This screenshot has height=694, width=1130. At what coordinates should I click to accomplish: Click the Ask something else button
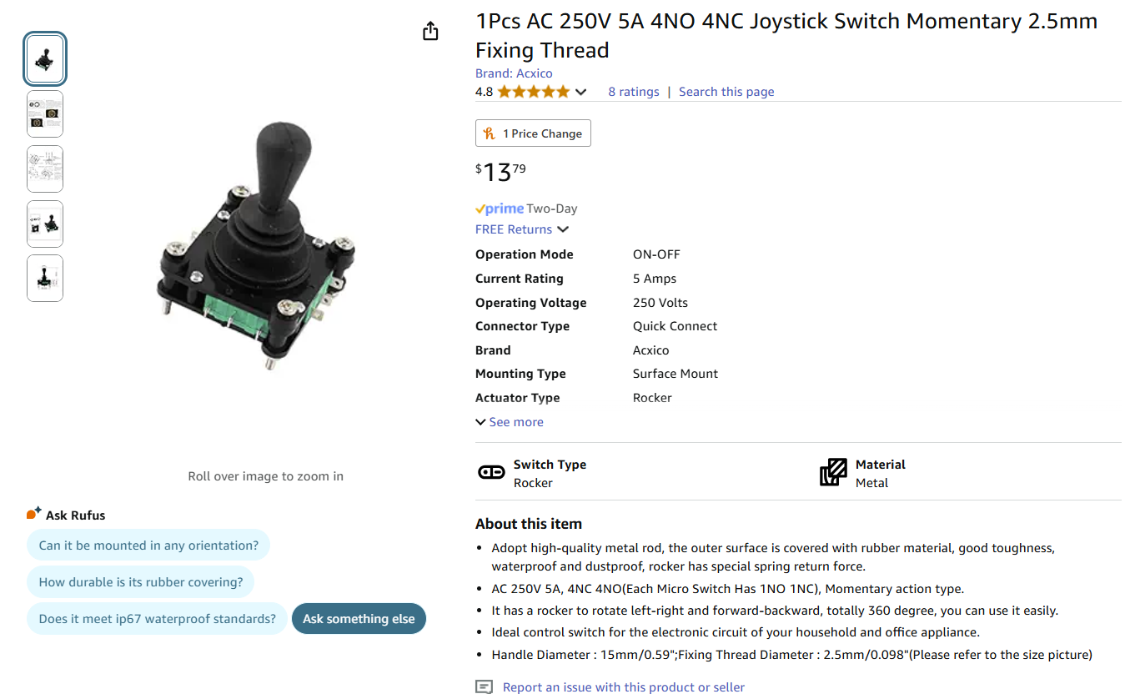[x=359, y=619]
